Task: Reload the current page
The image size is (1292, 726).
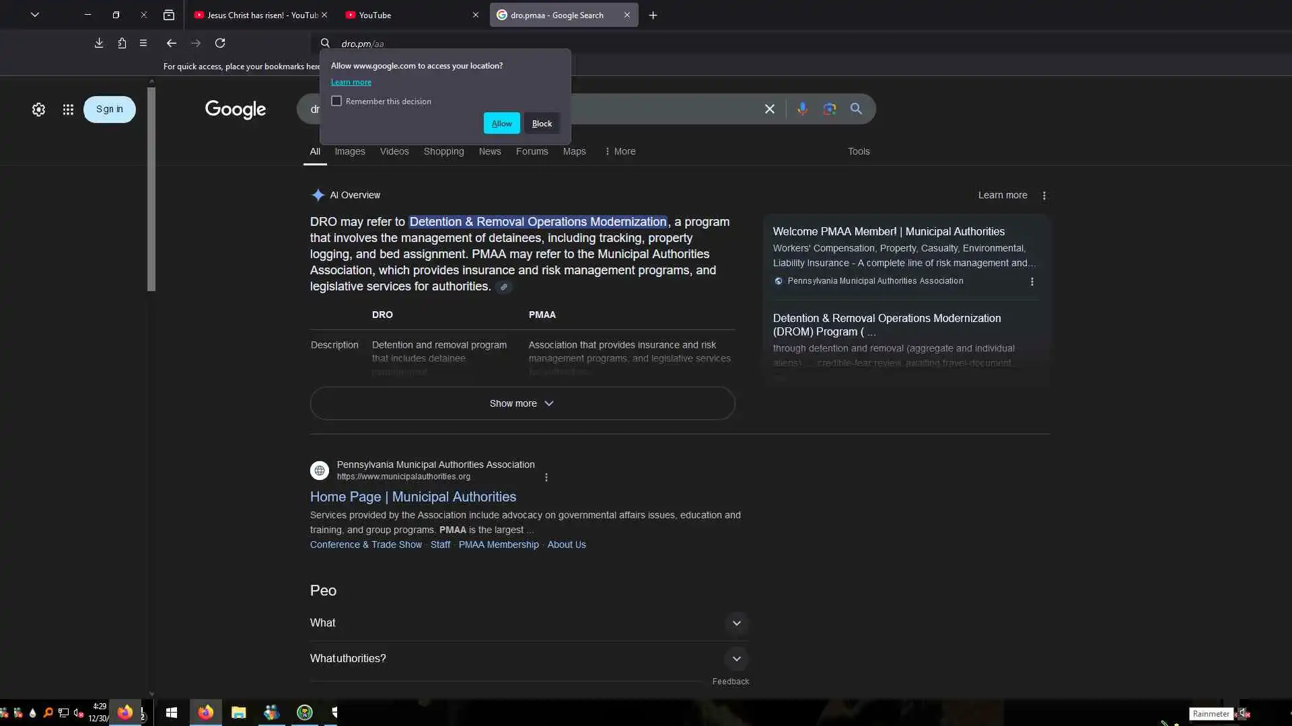Action: pyautogui.click(x=220, y=43)
